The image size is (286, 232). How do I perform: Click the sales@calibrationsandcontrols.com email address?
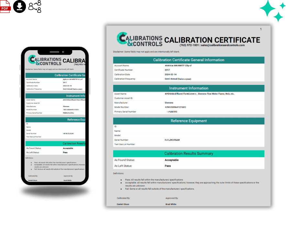[223, 45]
